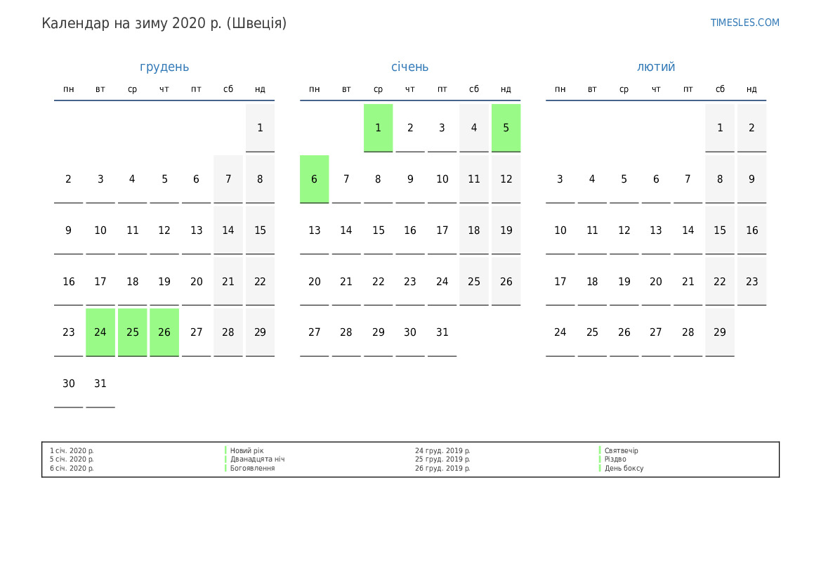The image size is (821, 581).
Task: Click February 29 in the лютий calendar
Action: point(720,332)
